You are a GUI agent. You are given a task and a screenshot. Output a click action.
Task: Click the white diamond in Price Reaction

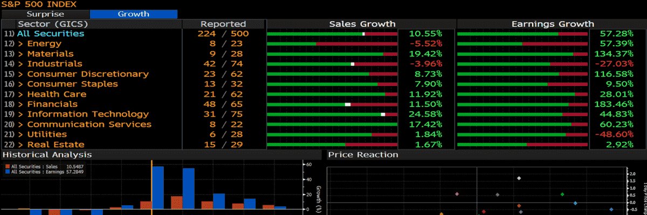click(x=519, y=178)
